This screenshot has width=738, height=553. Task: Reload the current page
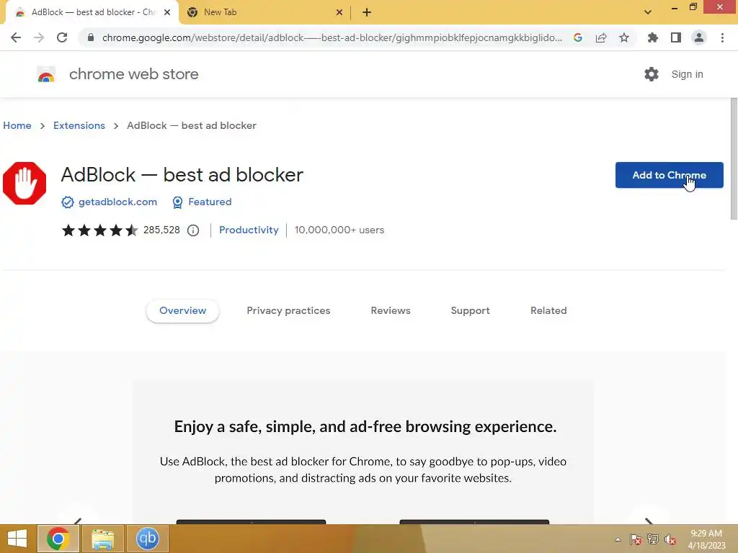pyautogui.click(x=62, y=37)
